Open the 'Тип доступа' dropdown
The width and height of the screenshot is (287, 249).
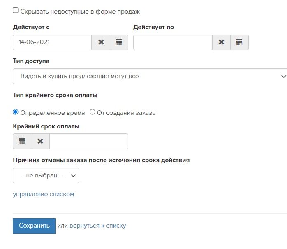[150, 76]
